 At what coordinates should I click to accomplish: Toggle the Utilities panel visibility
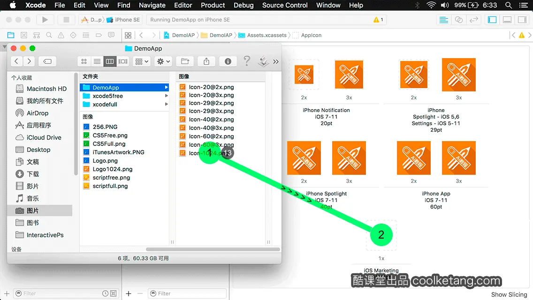pos(522,20)
